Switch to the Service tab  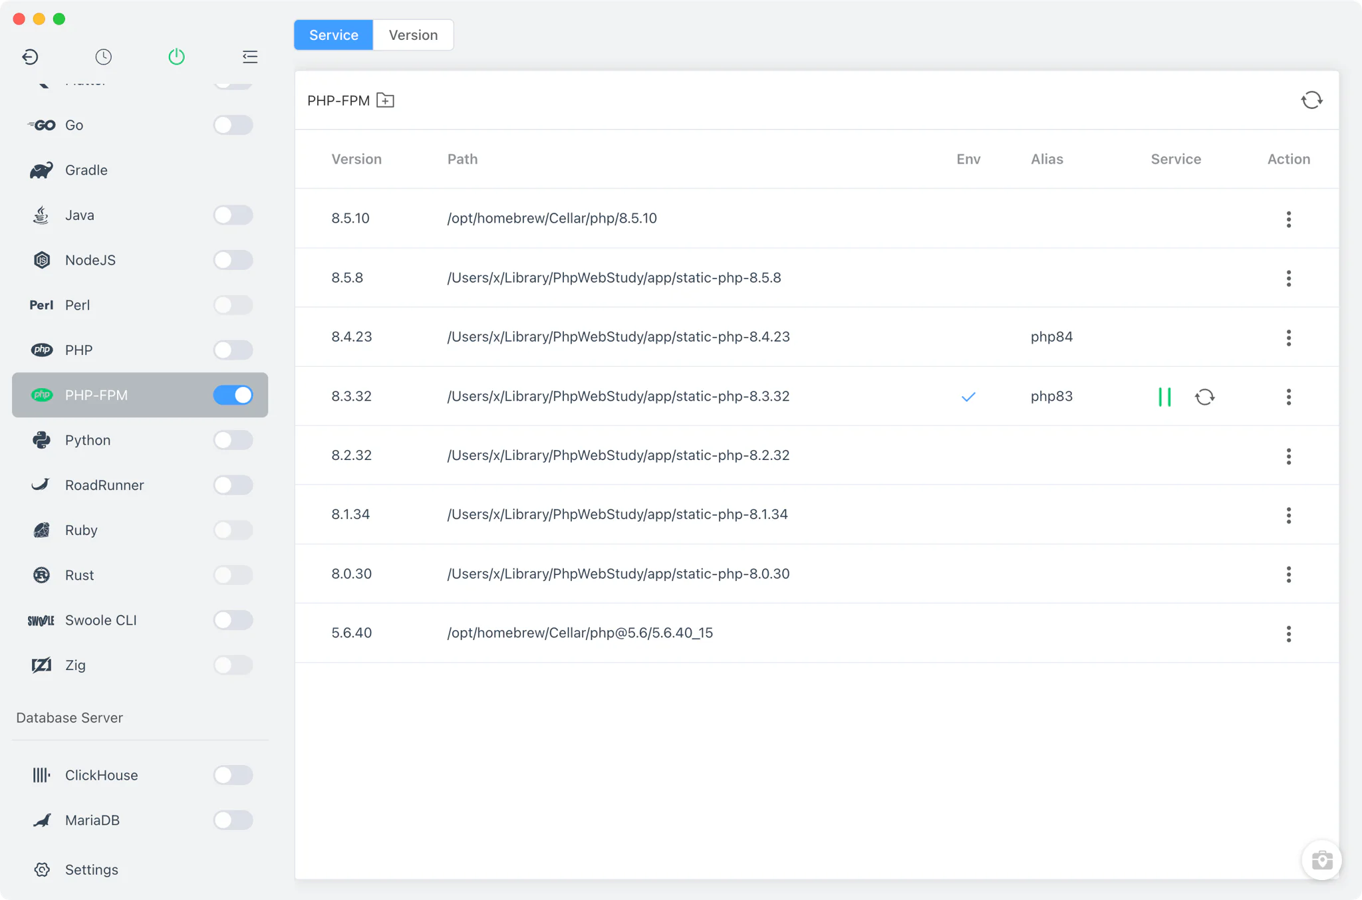334,35
